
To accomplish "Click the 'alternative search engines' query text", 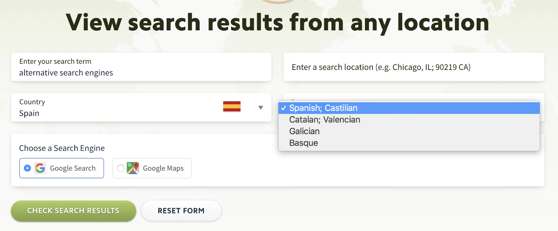I will click(66, 73).
